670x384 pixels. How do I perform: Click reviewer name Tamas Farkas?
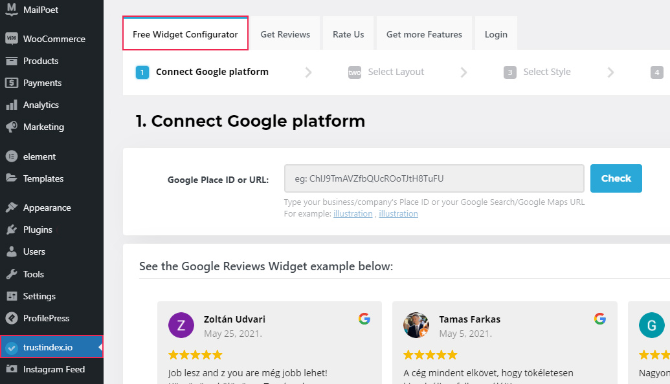[x=469, y=319]
